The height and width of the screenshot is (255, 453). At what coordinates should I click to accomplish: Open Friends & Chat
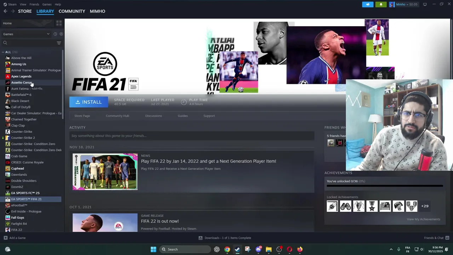(x=436, y=238)
